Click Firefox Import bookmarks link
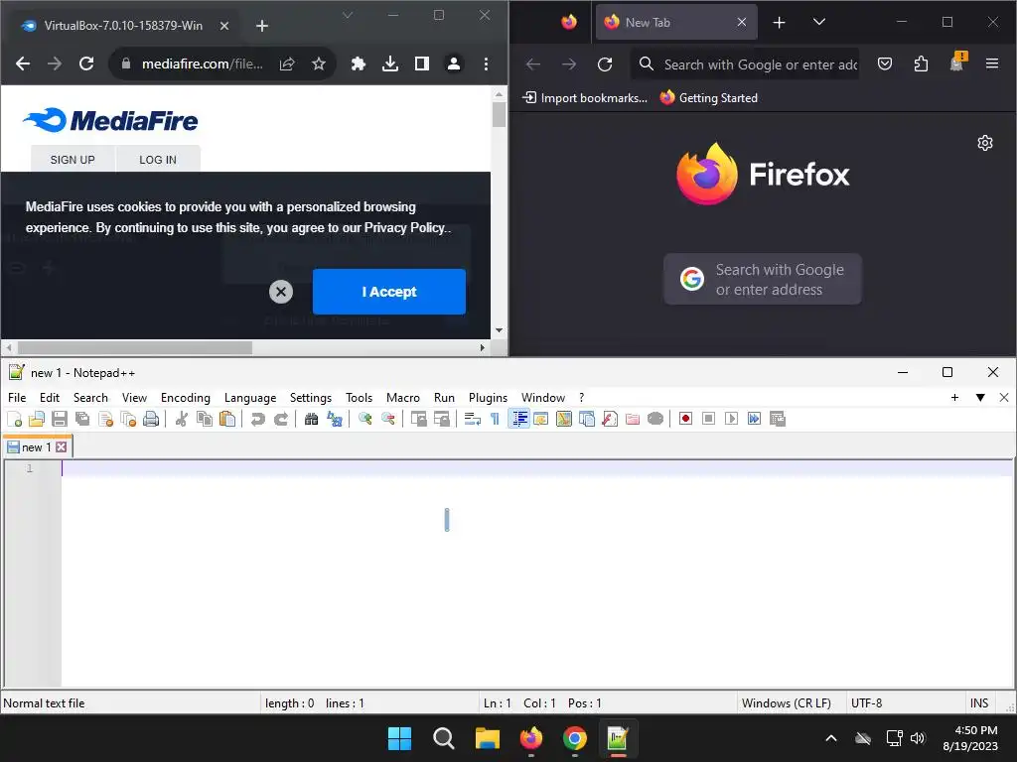Screen dimensions: 1017x762 pyautogui.click(x=585, y=98)
